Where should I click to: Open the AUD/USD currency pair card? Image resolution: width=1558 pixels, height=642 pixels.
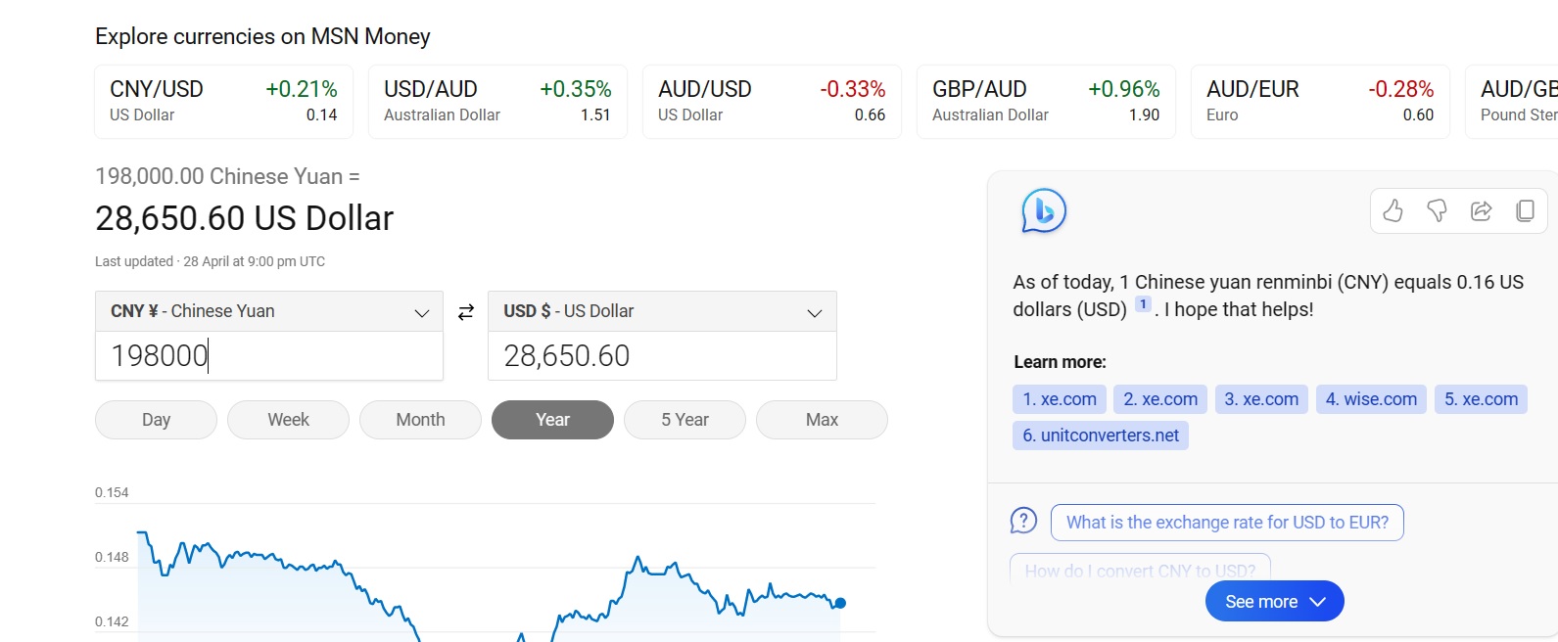pyautogui.click(x=772, y=102)
